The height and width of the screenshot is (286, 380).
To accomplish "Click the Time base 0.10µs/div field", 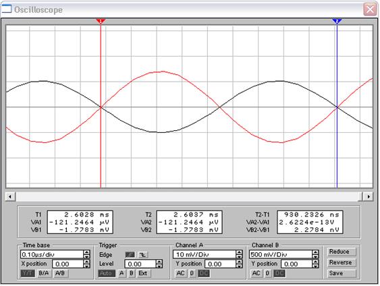I will [x=52, y=254].
